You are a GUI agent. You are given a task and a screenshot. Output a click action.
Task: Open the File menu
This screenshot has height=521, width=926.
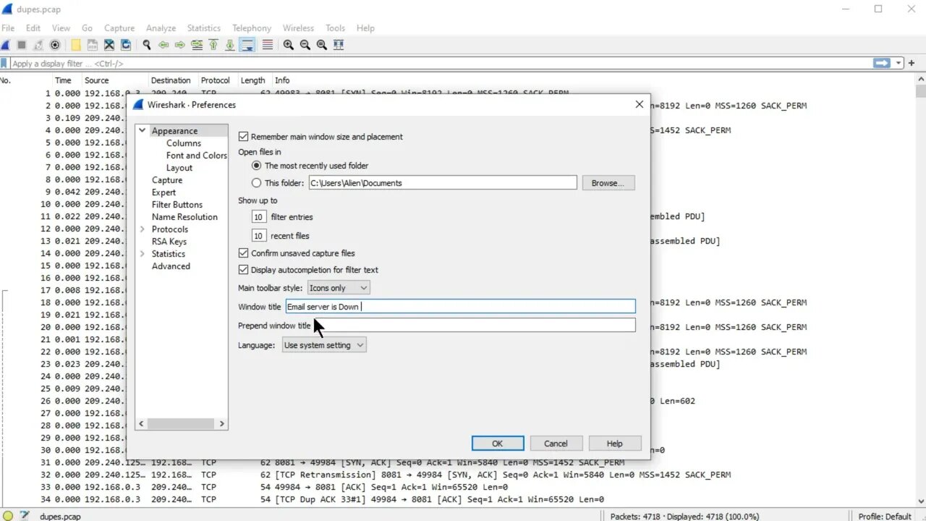[8, 28]
